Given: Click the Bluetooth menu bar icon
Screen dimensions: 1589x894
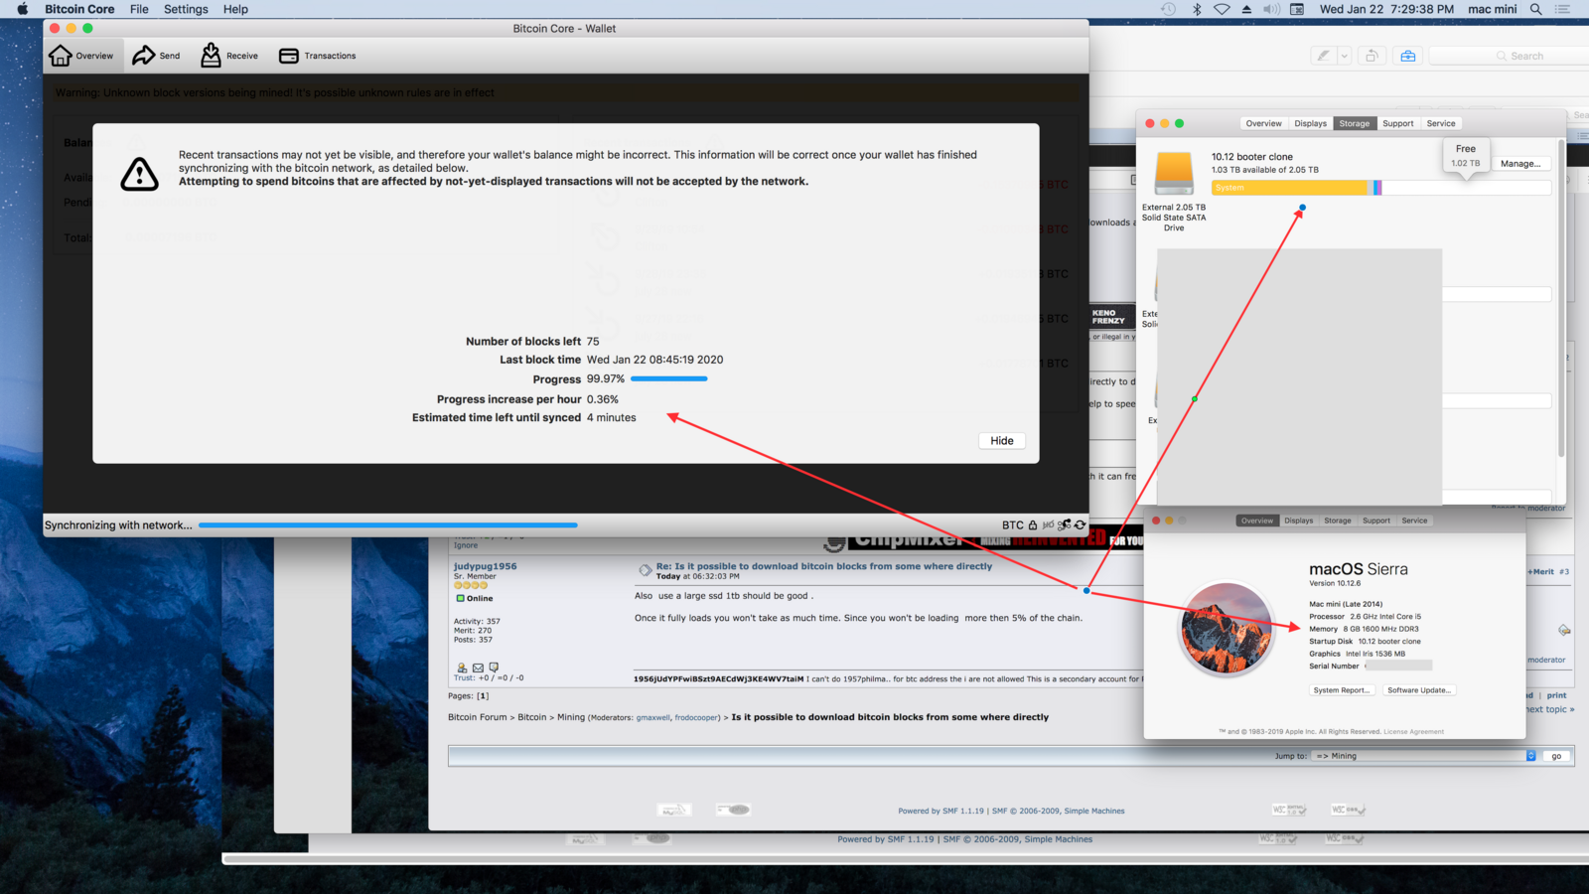Looking at the screenshot, I should click(1197, 9).
